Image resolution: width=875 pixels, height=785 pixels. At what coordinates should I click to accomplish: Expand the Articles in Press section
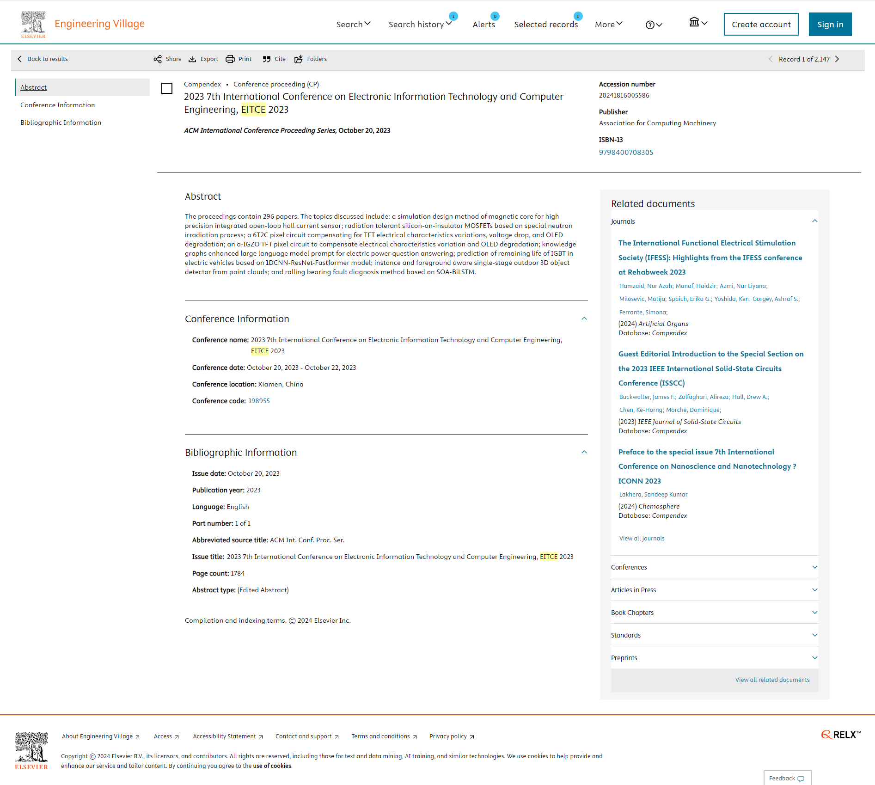pyautogui.click(x=715, y=590)
